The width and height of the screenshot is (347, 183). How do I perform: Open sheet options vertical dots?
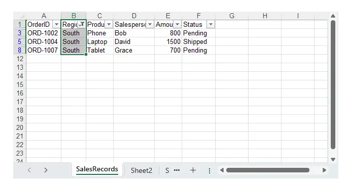pos(210,171)
